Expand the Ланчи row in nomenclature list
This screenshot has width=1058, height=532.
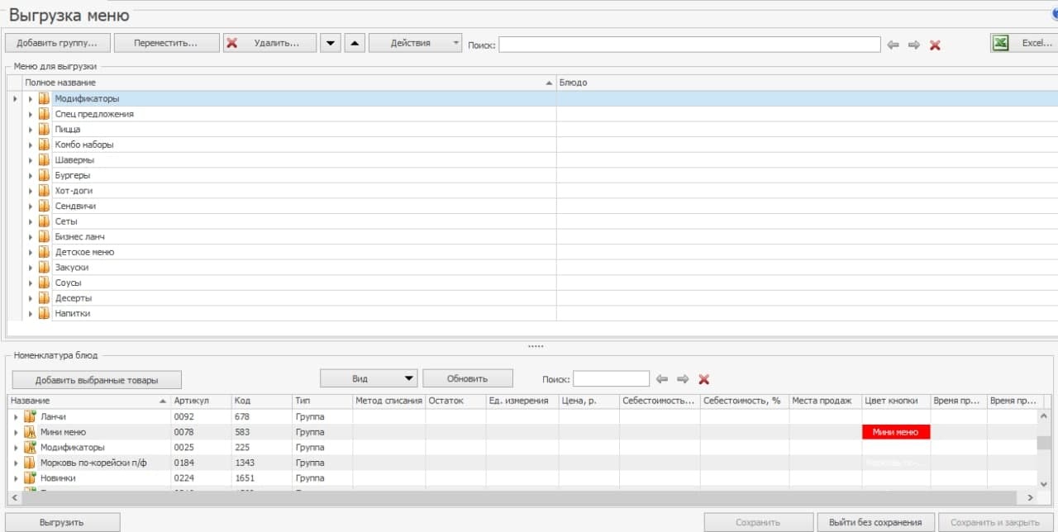16,416
